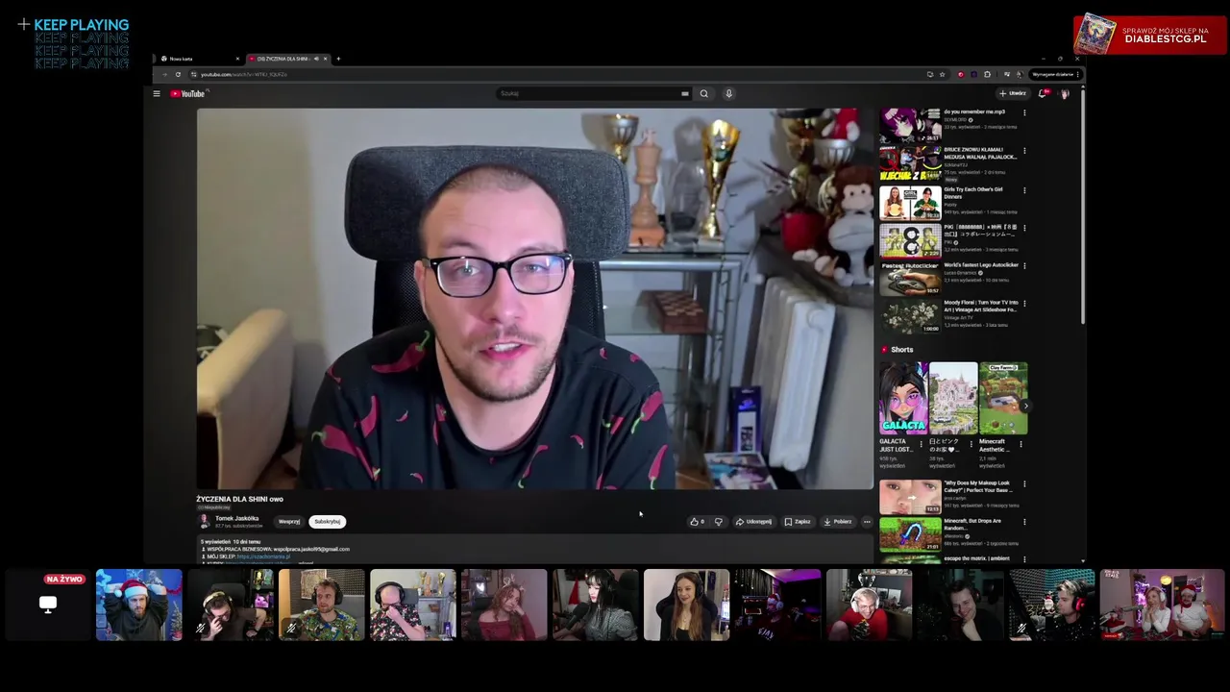Click the DIABLESTCG.PL shop banner
The width and height of the screenshot is (1230, 692).
(x=1150, y=36)
